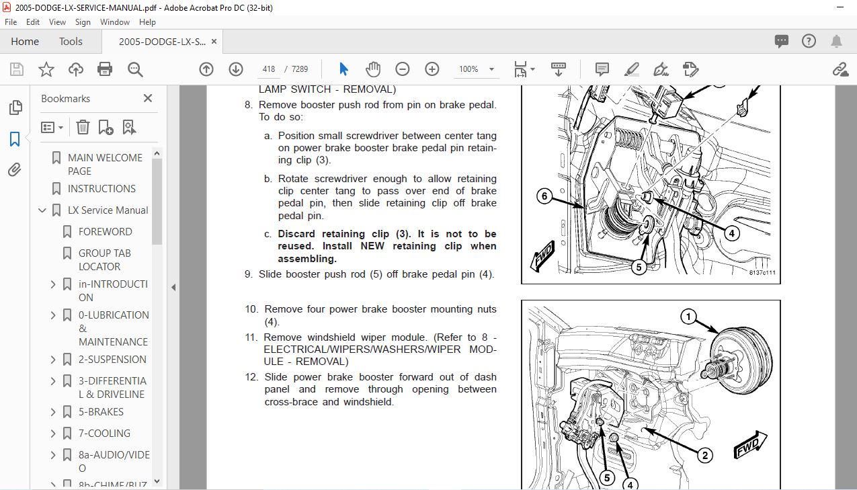Screen dimensions: 857x490
Task: Expand the 0-LUBRICATION & MAINTENANCE bookmark
Action: [x=53, y=315]
